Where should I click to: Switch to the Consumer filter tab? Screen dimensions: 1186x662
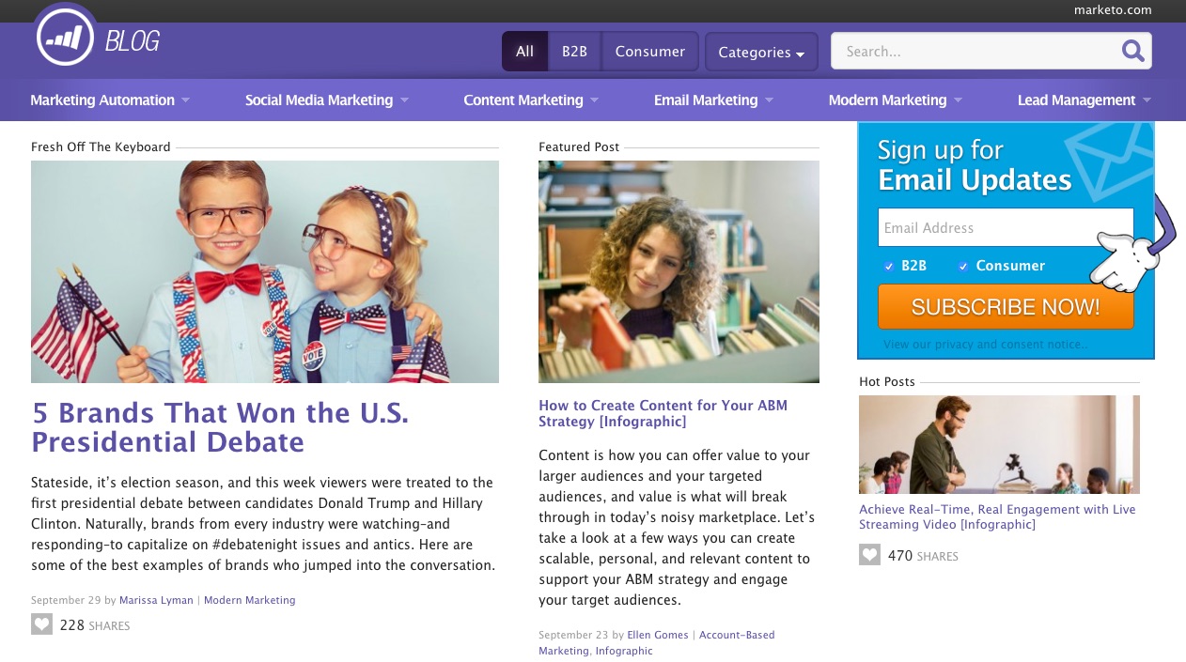click(x=649, y=52)
